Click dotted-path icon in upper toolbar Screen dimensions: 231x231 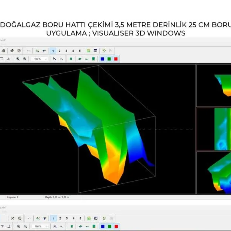[104, 51]
